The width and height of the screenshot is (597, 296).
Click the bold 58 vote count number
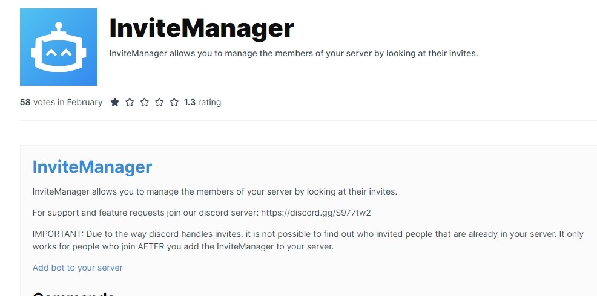point(25,102)
